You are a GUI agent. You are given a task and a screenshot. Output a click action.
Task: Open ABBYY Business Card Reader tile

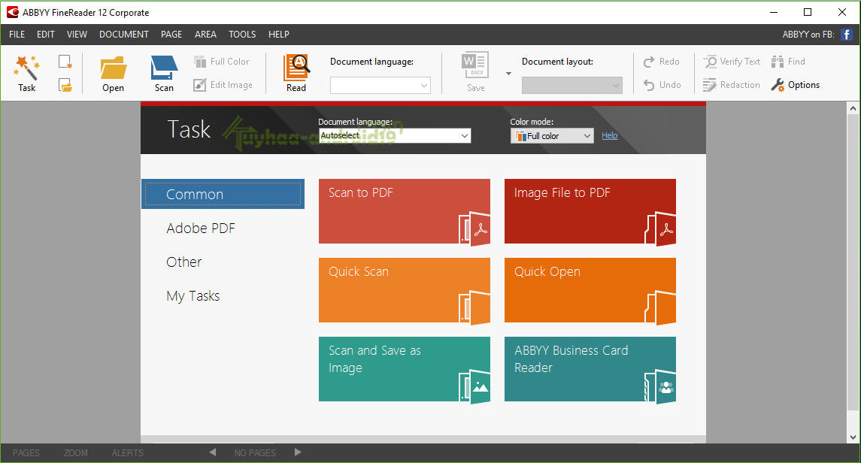point(590,369)
